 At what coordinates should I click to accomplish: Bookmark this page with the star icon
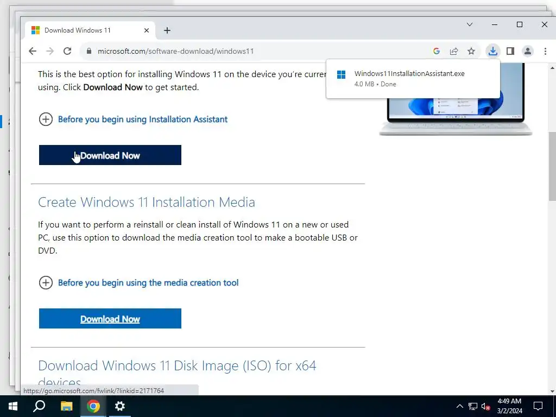471,51
